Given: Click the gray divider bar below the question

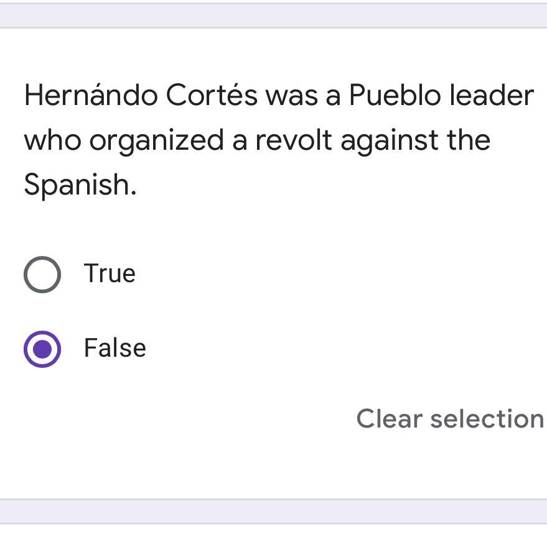Looking at the screenshot, I should click(x=273, y=511).
